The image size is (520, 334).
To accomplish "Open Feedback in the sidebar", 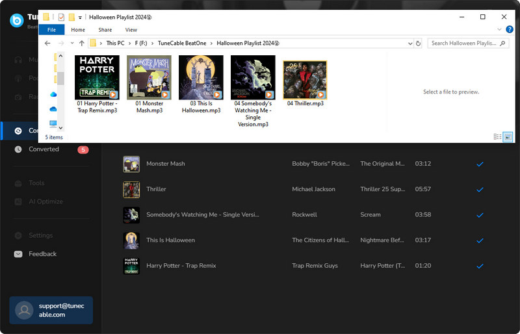I will [42, 253].
